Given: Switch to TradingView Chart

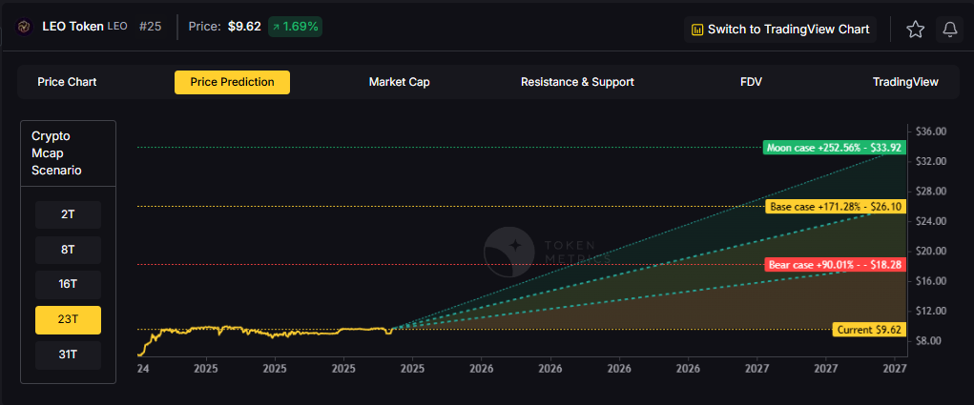Looking at the screenshot, I should (x=780, y=30).
